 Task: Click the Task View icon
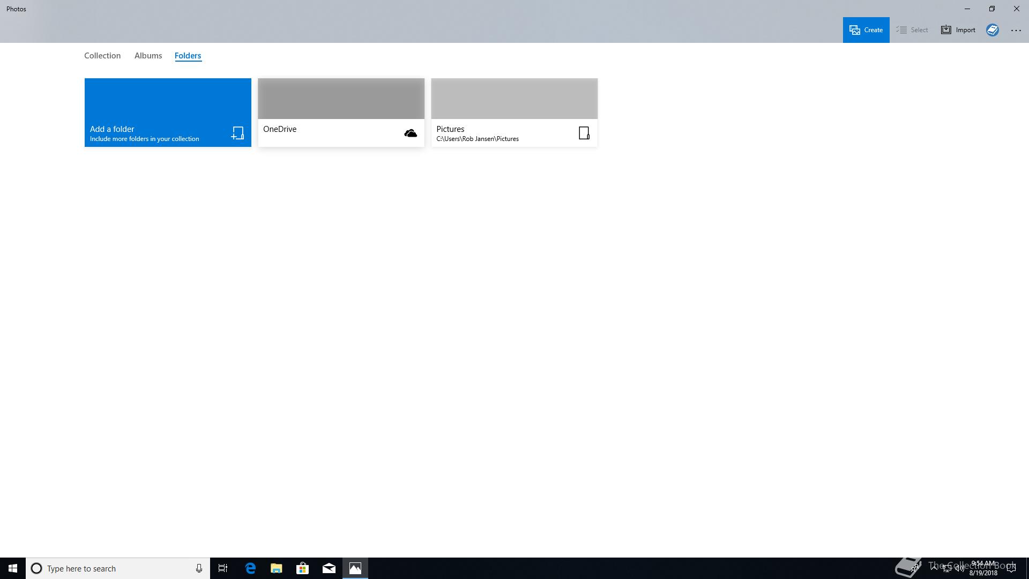tap(223, 568)
